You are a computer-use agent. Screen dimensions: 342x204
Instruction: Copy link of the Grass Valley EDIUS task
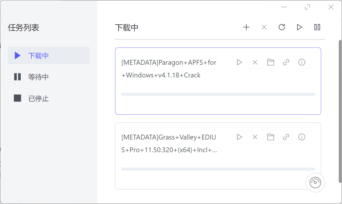click(x=286, y=137)
